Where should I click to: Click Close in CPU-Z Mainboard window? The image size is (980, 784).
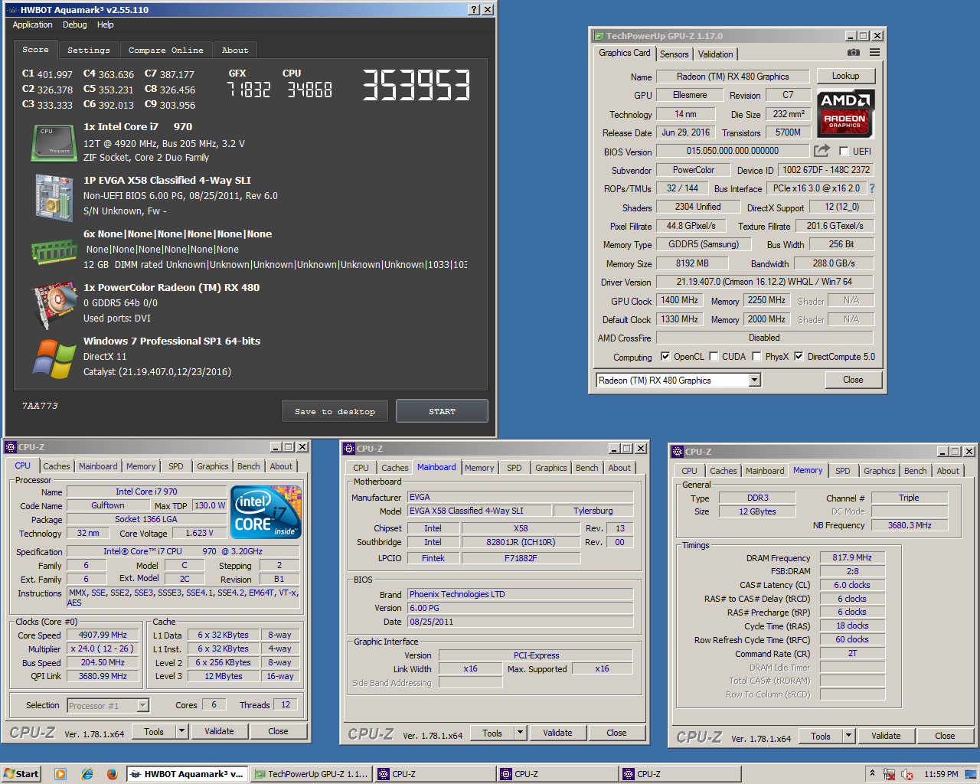click(x=616, y=733)
